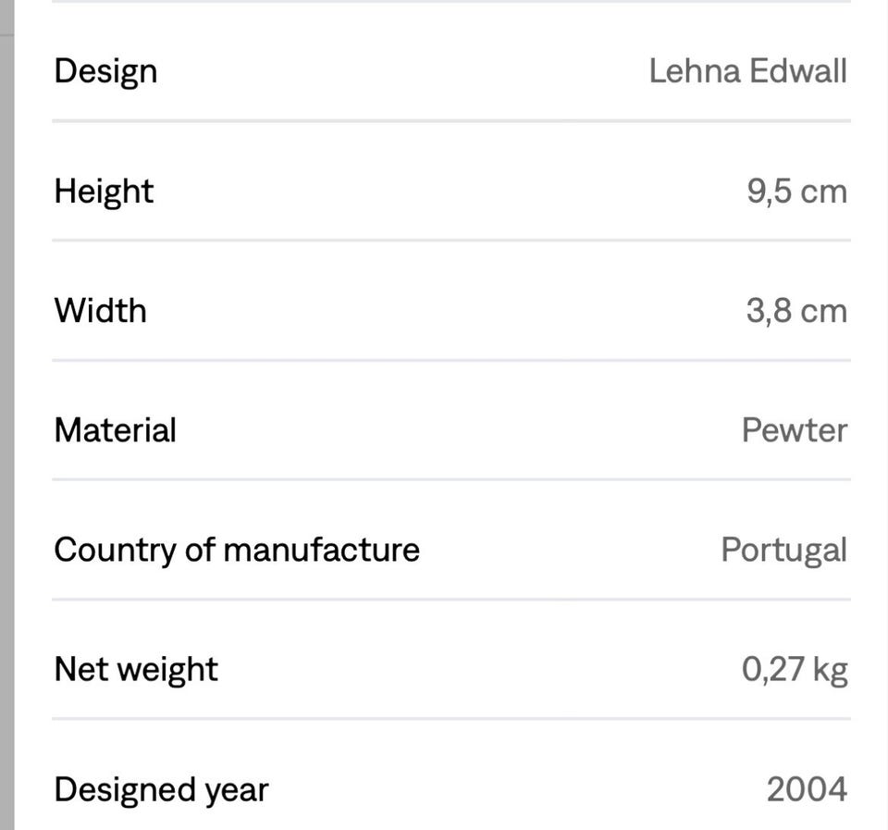Select the 2004 designed year value
888x830 pixels.
807,789
